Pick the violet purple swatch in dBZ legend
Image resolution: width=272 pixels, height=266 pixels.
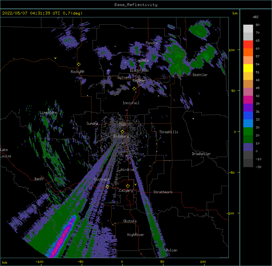(x=248, y=107)
